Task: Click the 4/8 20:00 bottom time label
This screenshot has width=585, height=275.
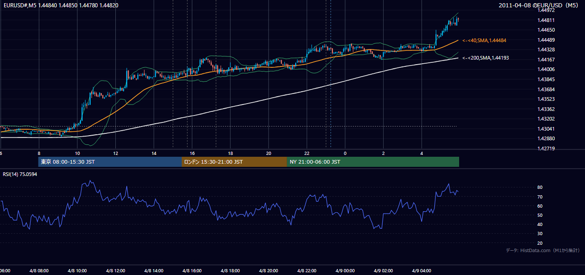Action: [x=269, y=271]
